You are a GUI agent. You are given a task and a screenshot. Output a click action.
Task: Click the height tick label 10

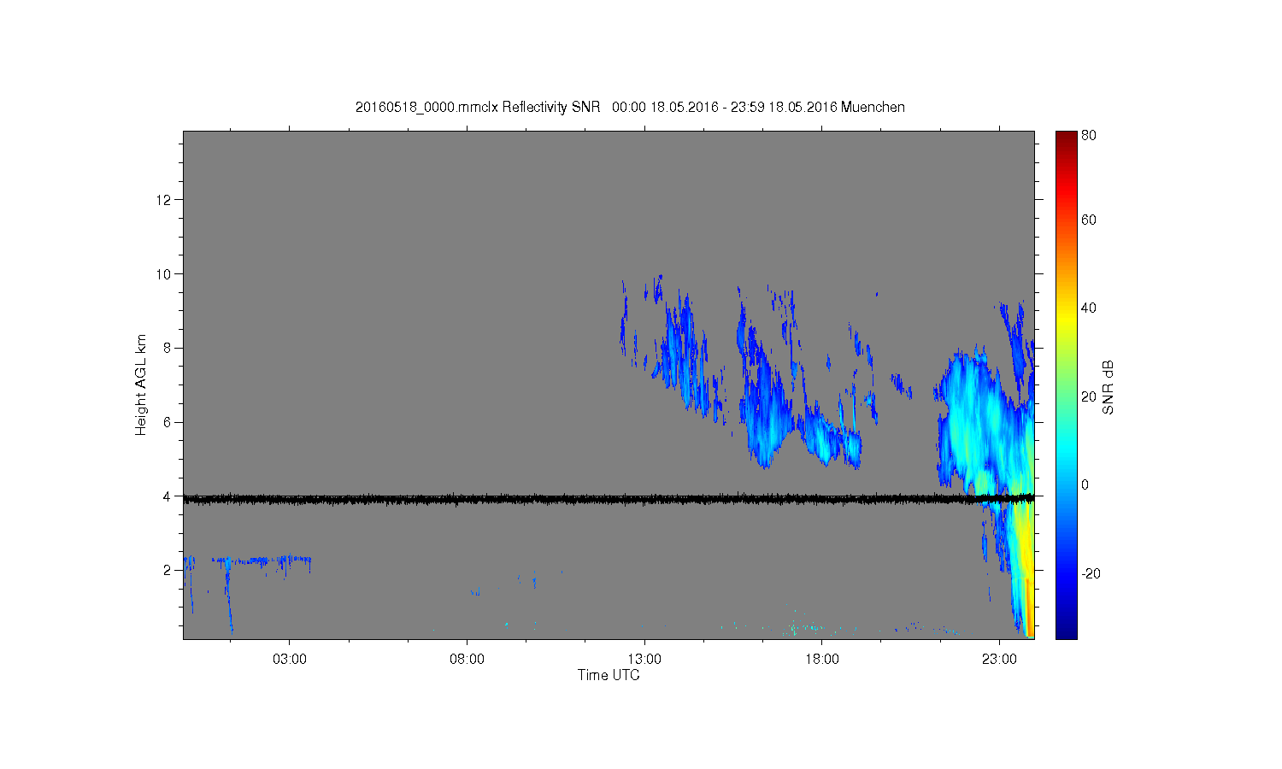[x=164, y=274]
